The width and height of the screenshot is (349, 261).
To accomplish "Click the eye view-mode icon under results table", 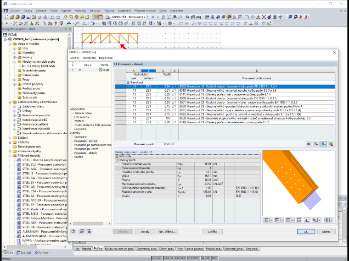I will tap(309, 144).
